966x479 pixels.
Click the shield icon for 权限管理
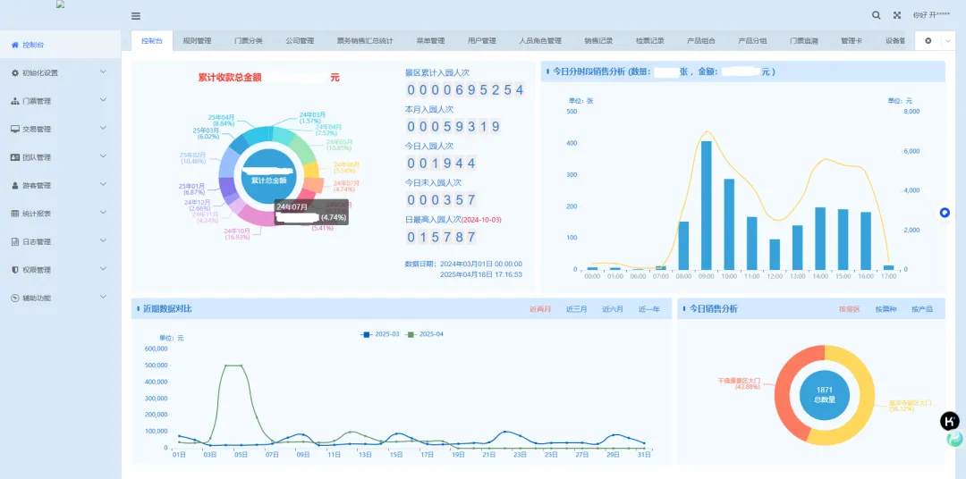[x=14, y=269]
